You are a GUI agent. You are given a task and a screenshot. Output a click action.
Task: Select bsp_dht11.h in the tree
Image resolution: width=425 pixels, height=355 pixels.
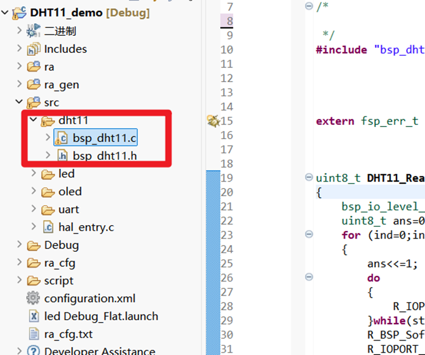(x=105, y=156)
